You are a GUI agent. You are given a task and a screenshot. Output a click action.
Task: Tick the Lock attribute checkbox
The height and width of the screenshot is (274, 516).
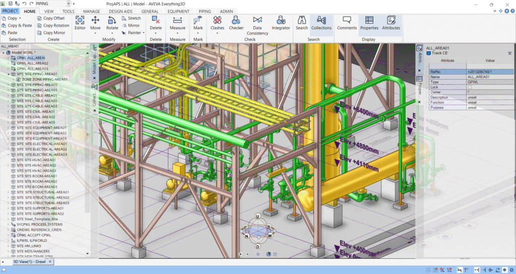pyautogui.click(x=470, y=87)
